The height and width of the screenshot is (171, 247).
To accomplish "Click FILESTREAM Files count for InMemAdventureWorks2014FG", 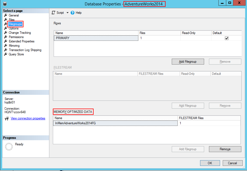I will [209, 123].
